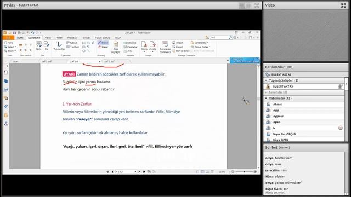
Task: Expand the Sunucular group
Action: pos(266,92)
